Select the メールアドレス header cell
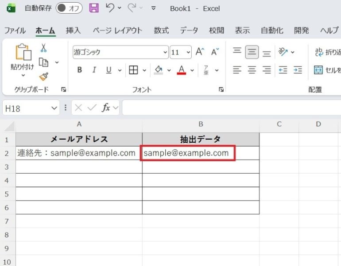Screen dimensions: 341x266 pos(79,139)
